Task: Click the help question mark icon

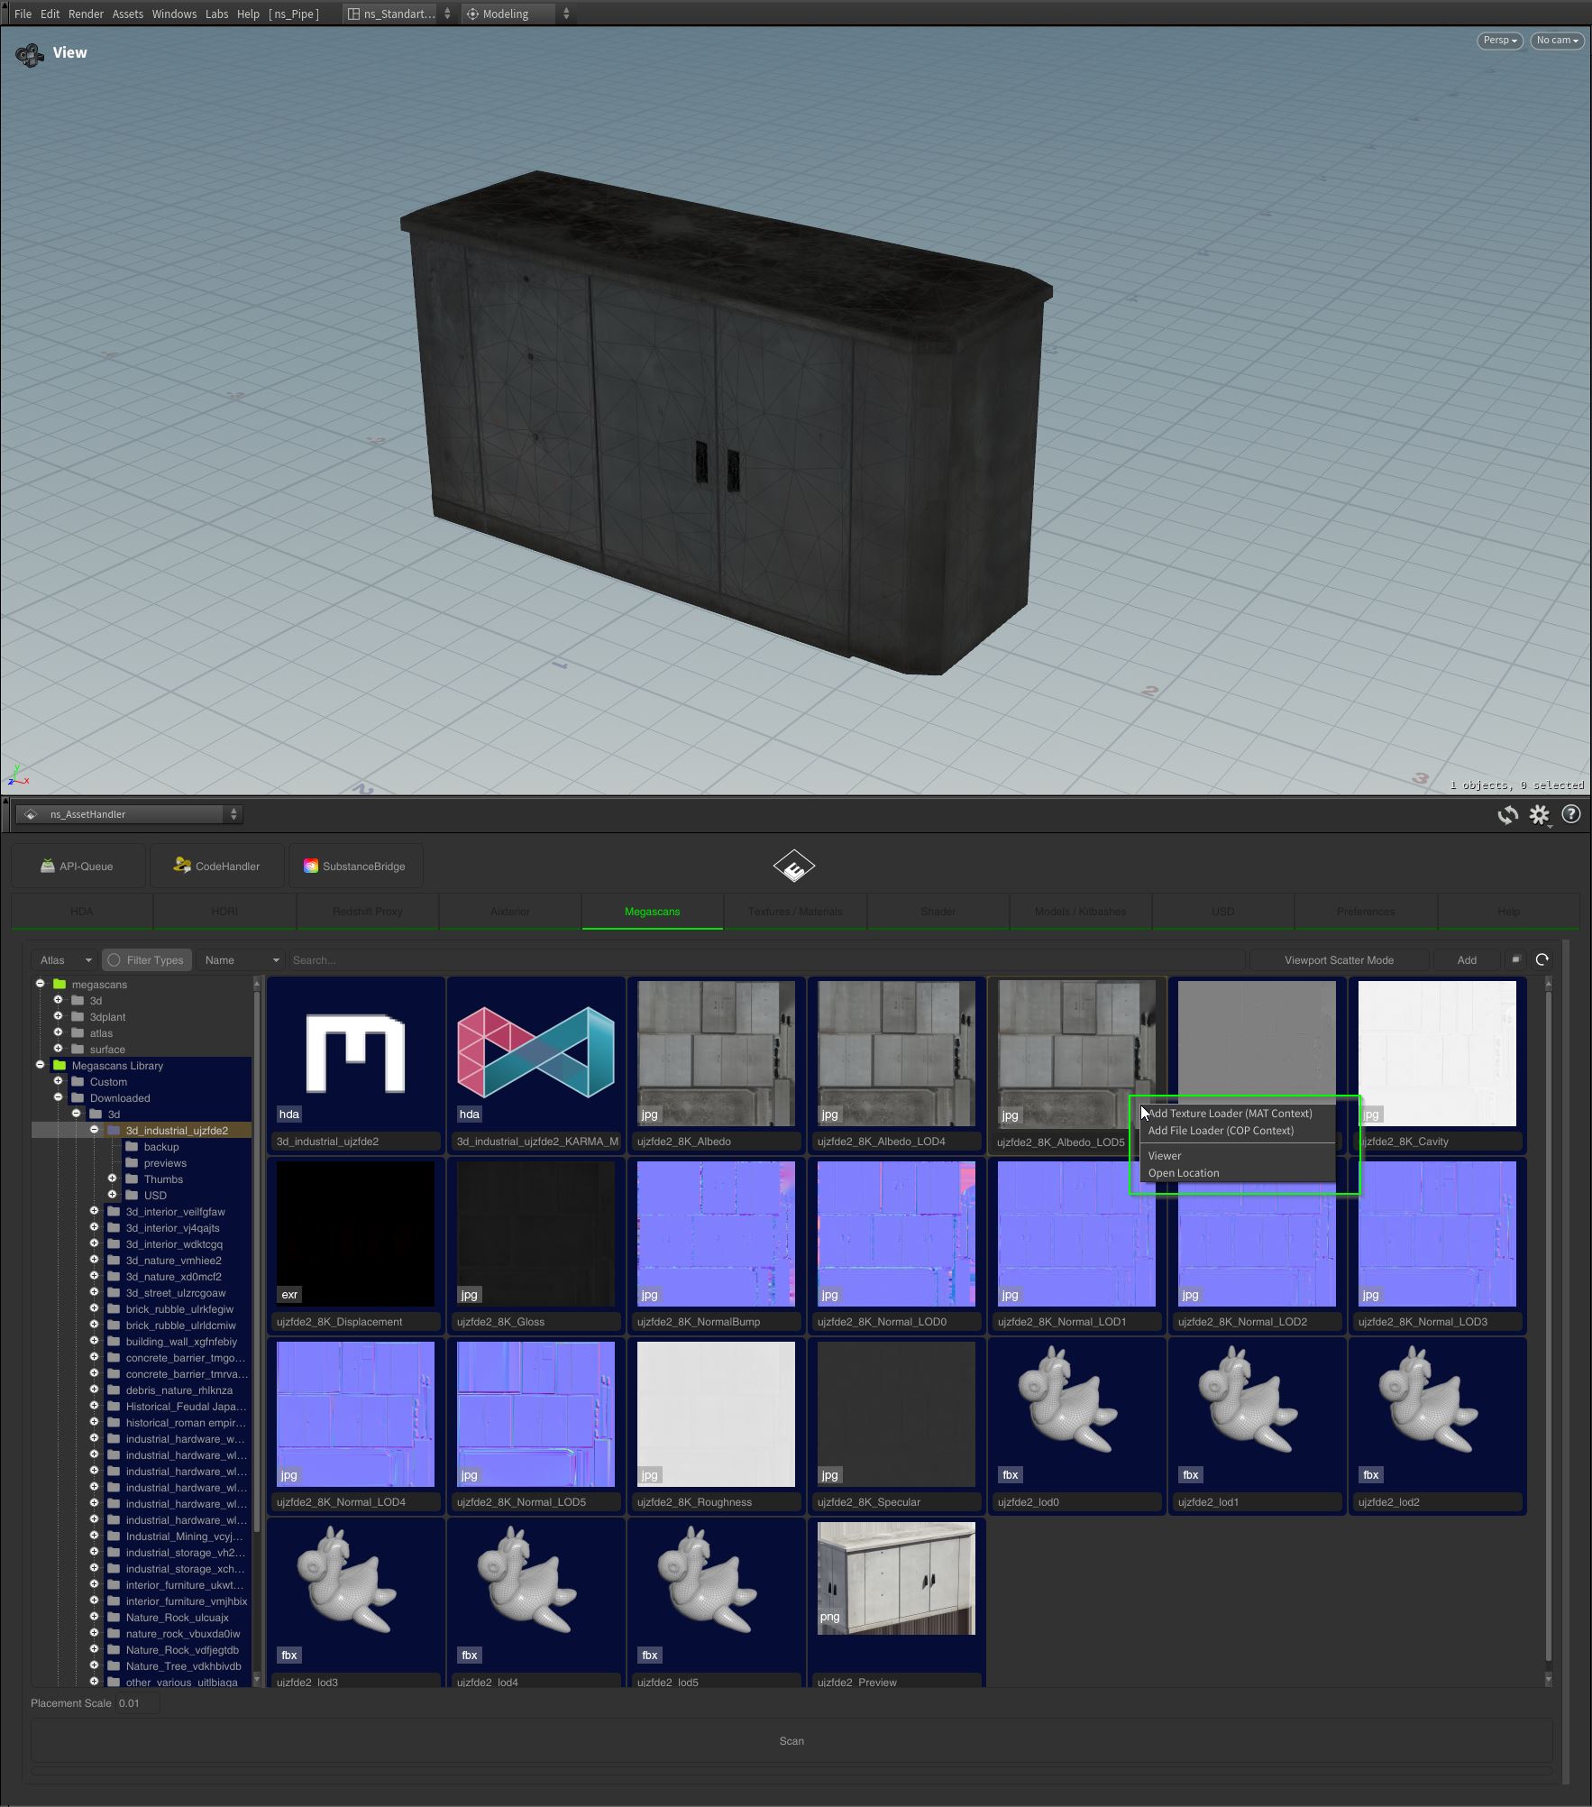Action: pyautogui.click(x=1570, y=814)
